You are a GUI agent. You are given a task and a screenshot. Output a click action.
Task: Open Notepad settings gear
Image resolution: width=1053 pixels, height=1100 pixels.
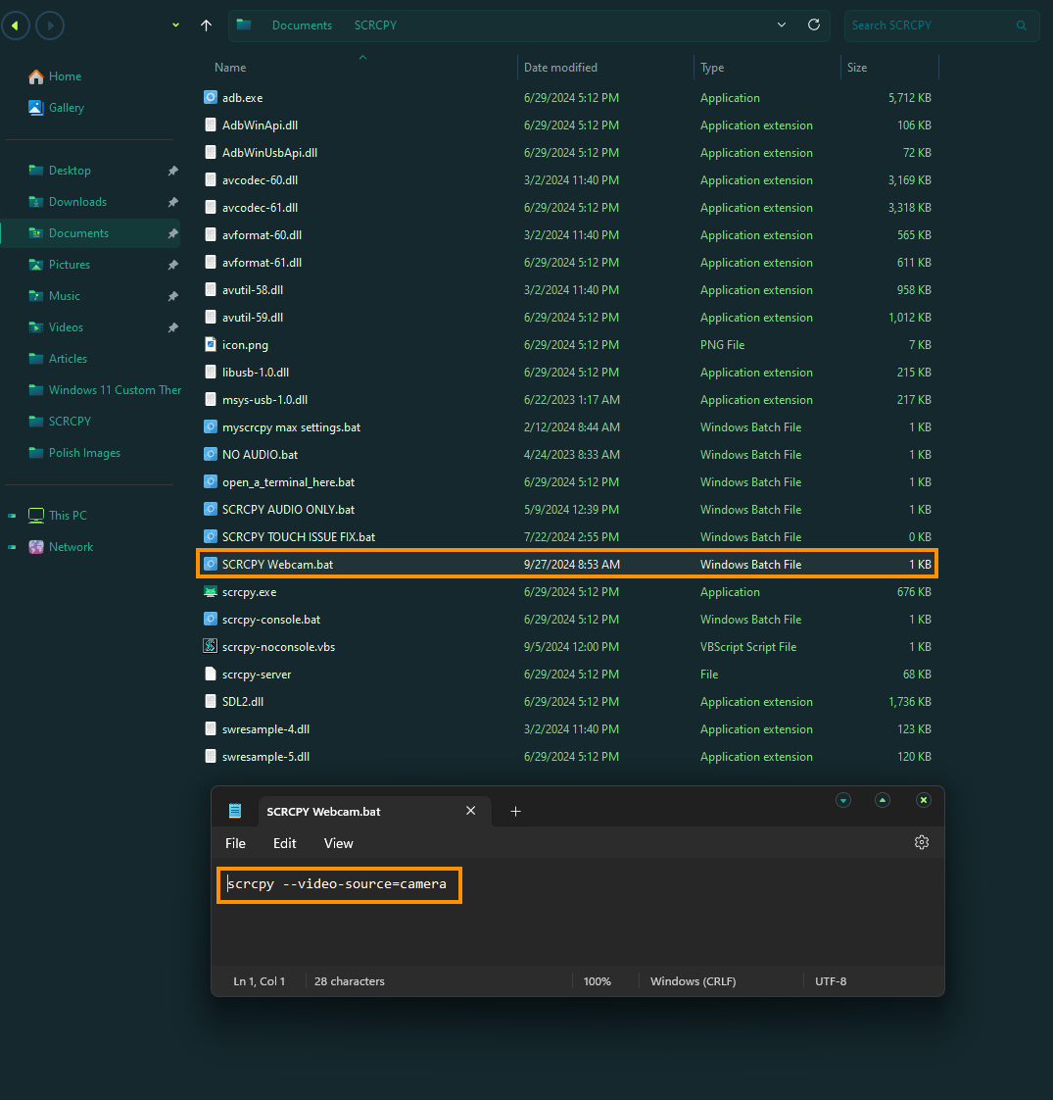coord(922,842)
